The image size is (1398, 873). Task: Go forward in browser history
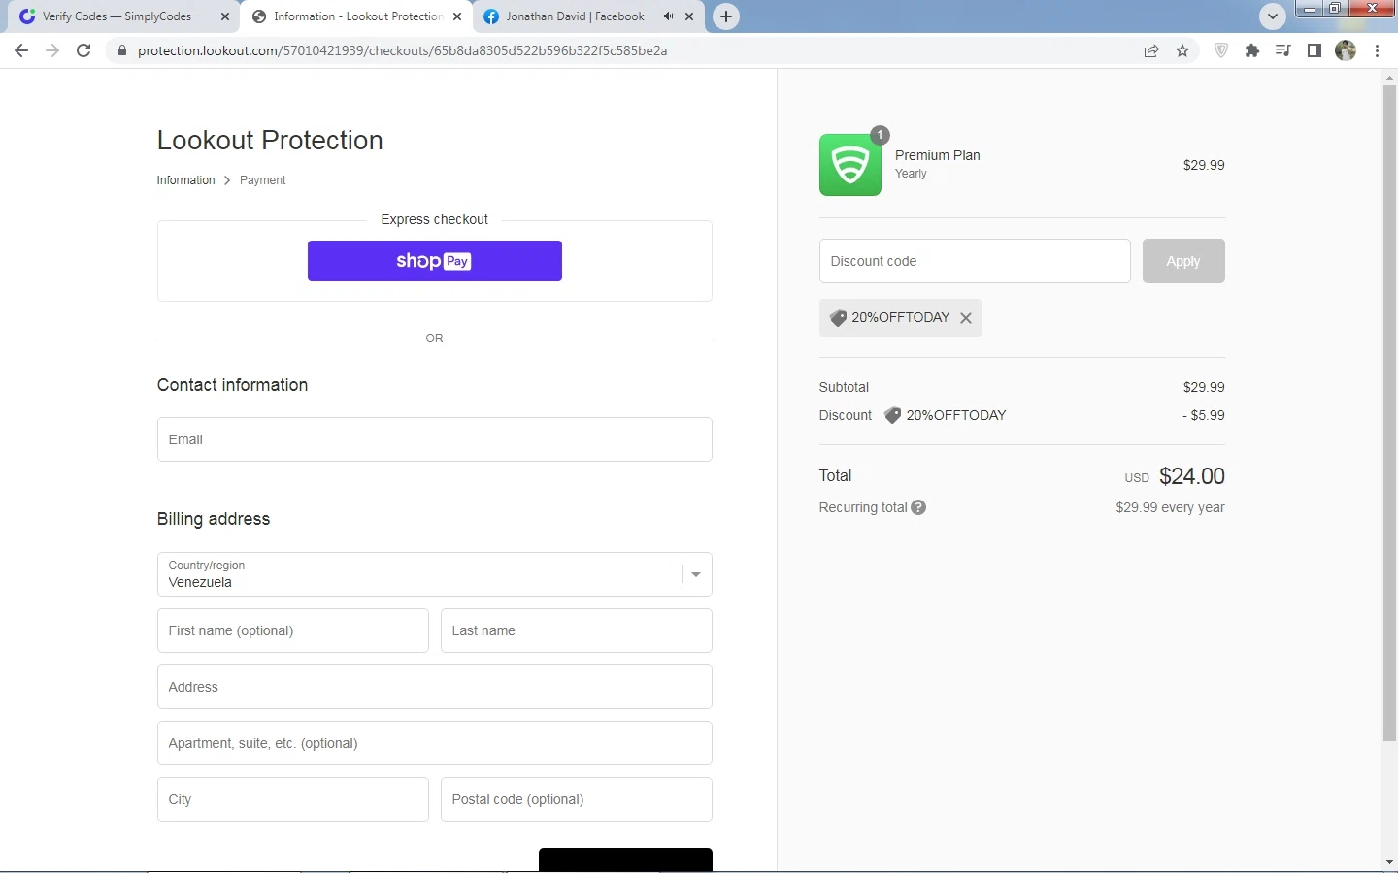[52, 50]
